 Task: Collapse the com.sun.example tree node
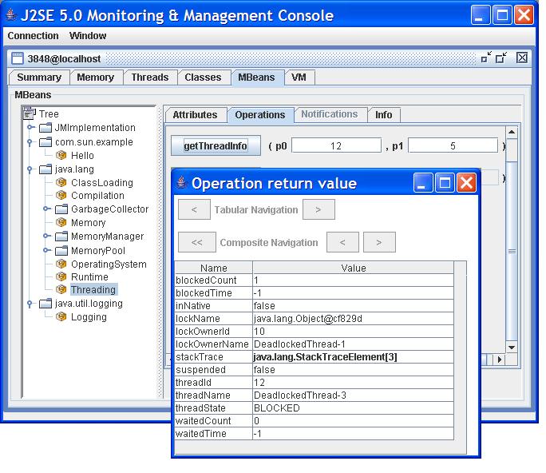pos(30,142)
